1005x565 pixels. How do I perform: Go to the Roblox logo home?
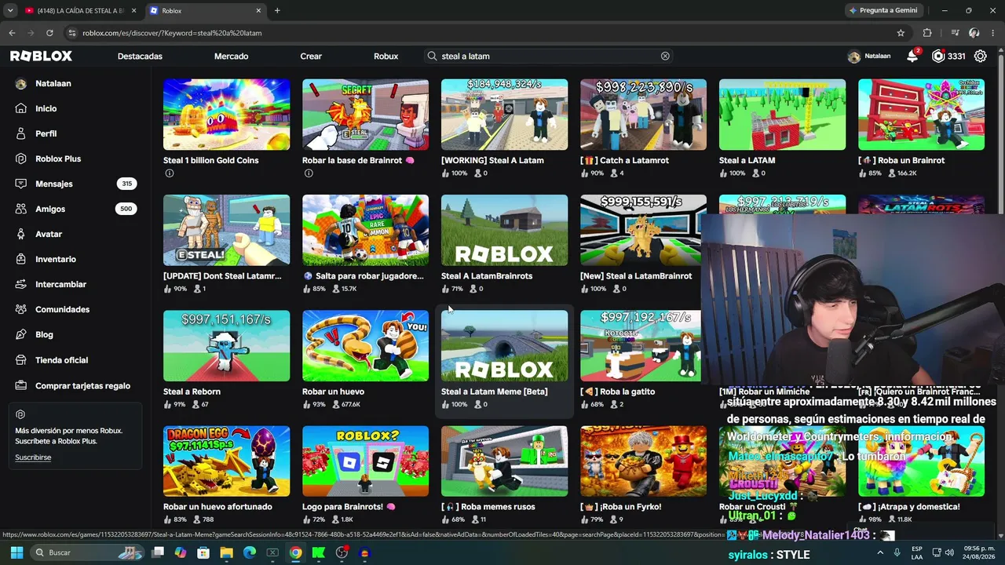pos(41,56)
